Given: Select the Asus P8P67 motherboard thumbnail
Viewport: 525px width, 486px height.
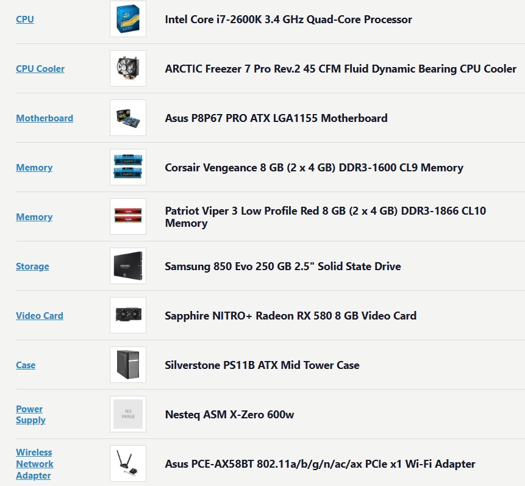Looking at the screenshot, I should (128, 118).
